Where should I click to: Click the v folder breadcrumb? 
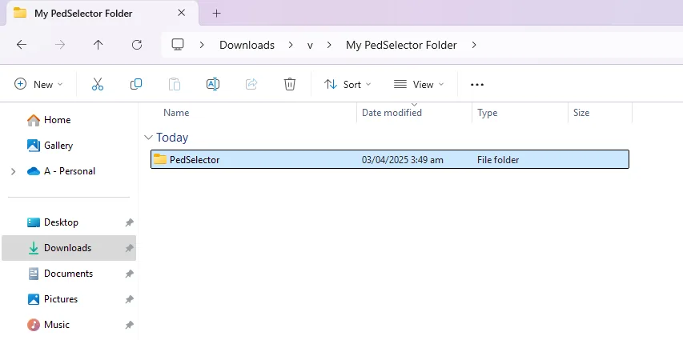310,45
